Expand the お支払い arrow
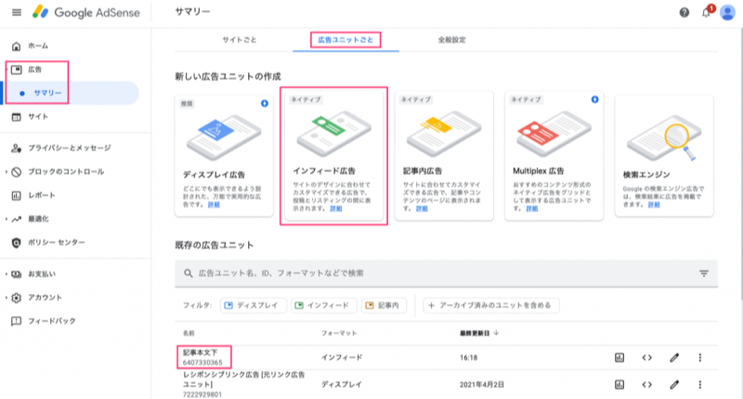The image size is (743, 399). click(7, 274)
